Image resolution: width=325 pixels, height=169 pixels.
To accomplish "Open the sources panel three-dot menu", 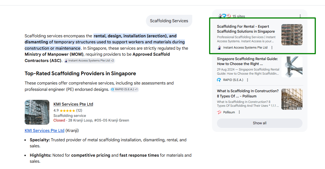I will pos(300,16).
